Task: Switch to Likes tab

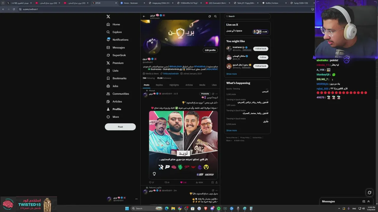Action: point(214,85)
